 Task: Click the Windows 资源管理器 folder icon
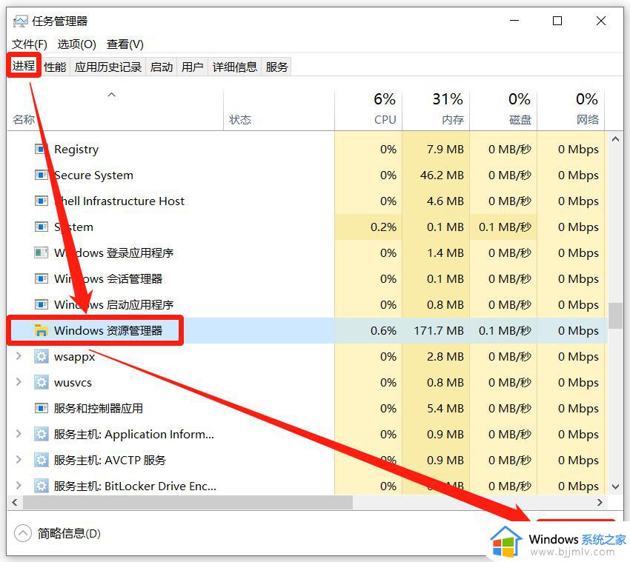point(42,330)
